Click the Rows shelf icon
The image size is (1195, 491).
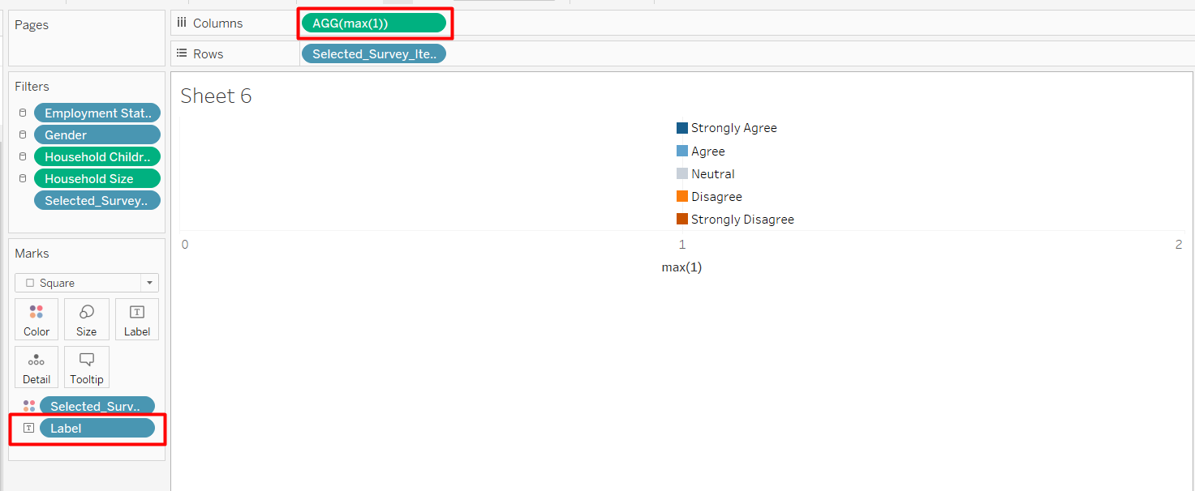[182, 53]
